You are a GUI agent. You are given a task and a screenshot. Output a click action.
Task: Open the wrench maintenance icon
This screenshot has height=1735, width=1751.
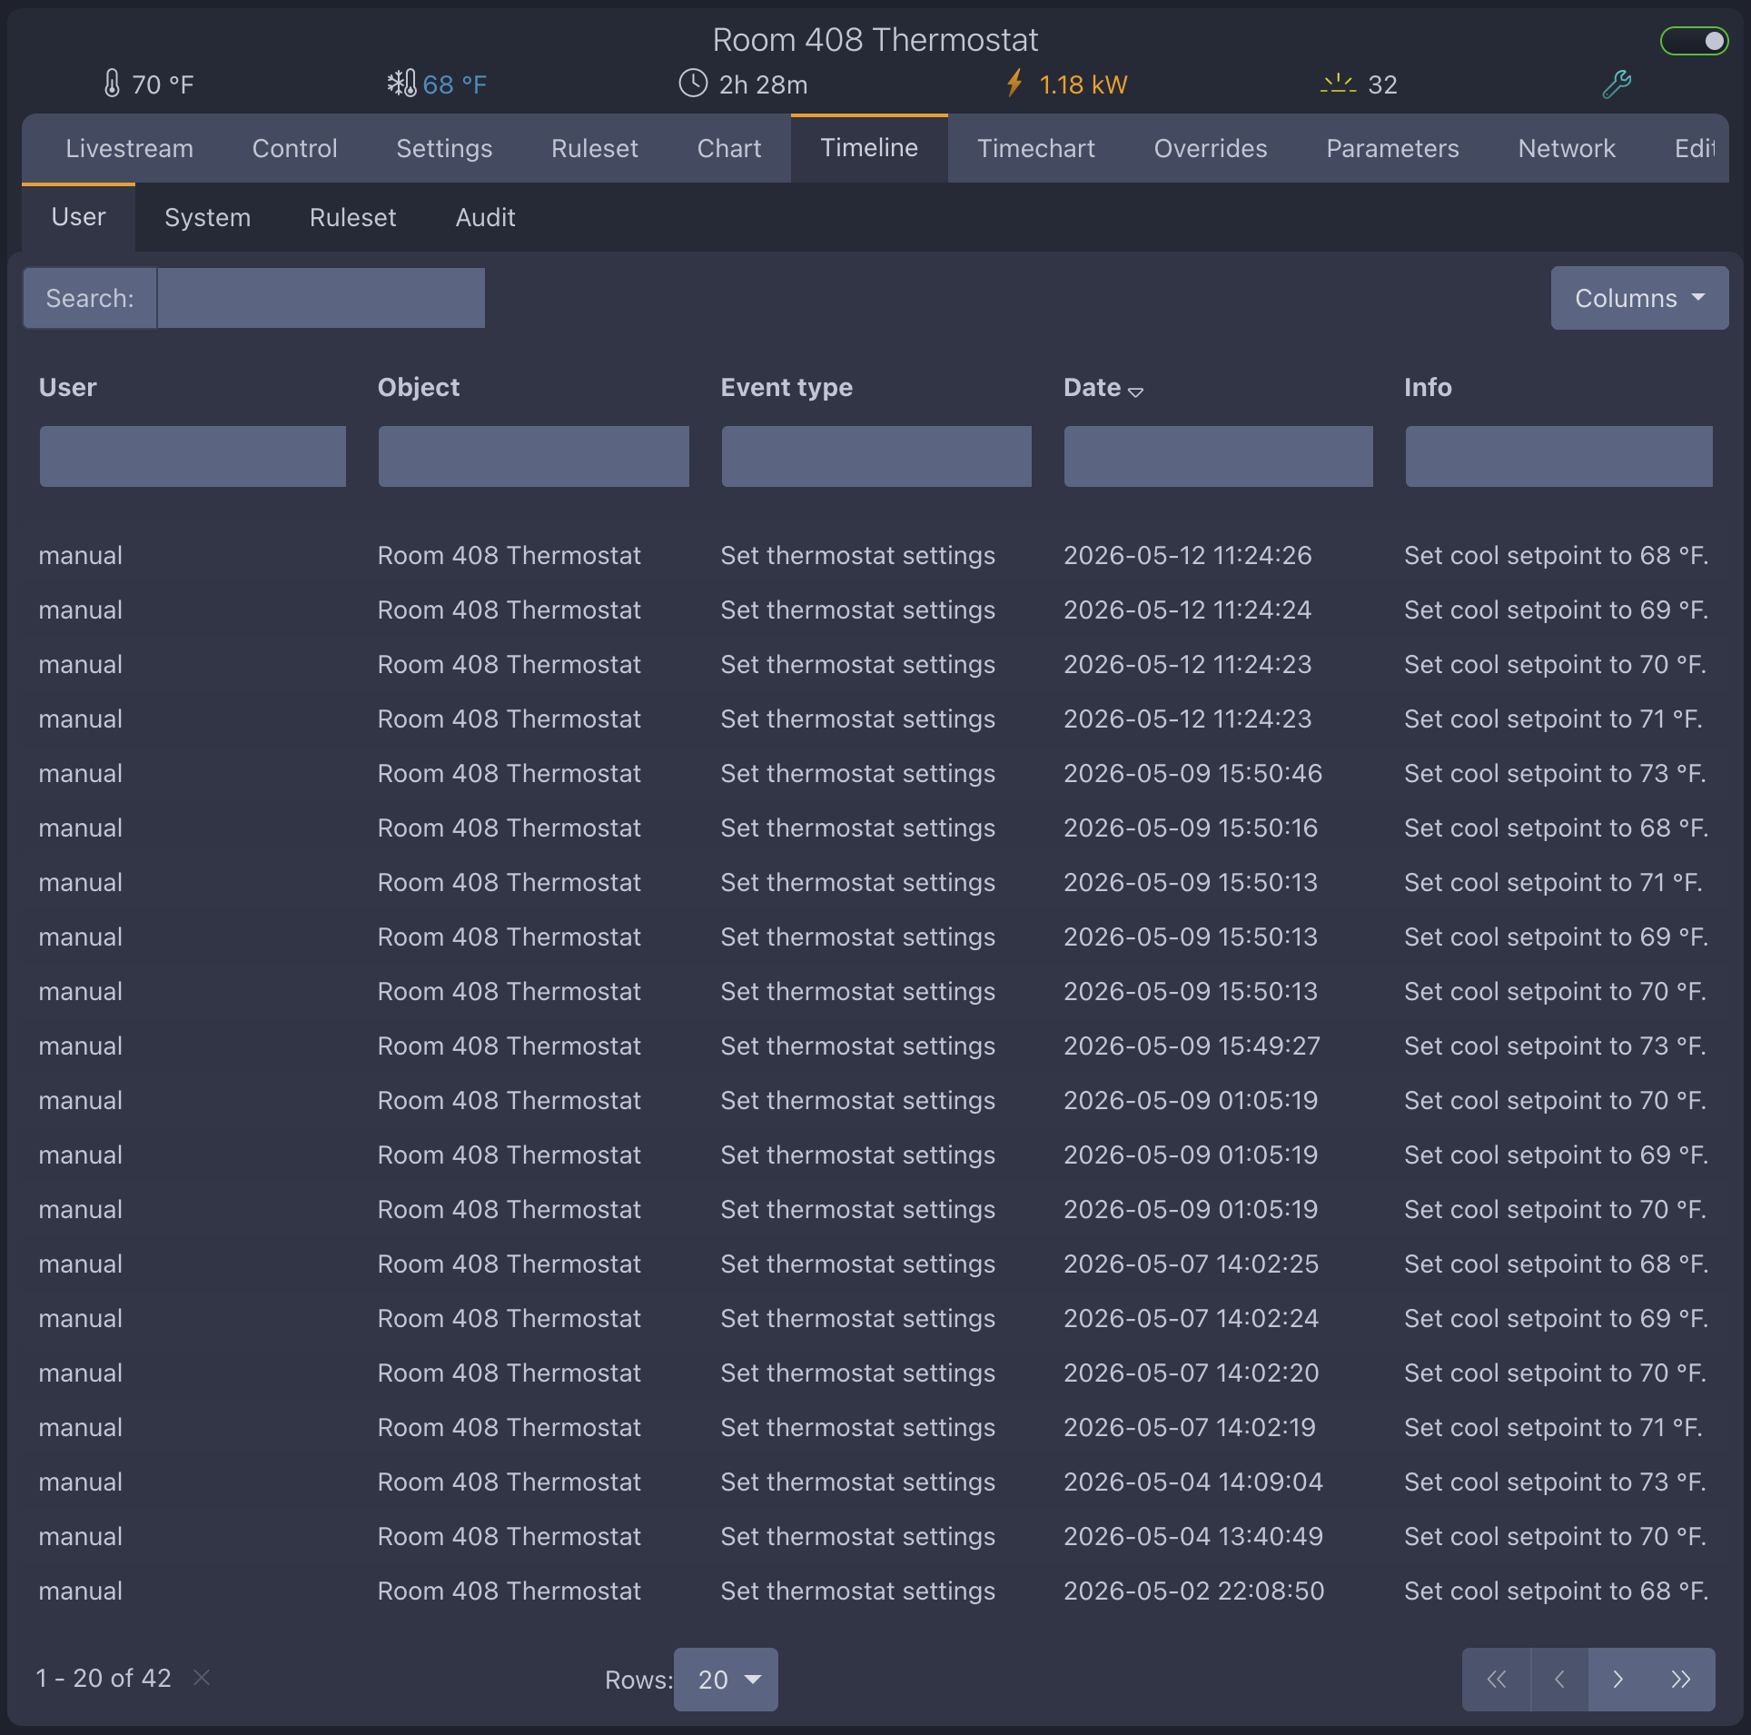click(1617, 84)
